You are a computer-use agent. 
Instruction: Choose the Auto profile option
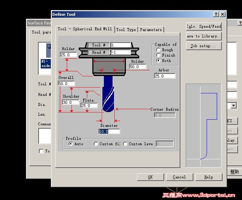pos(71,144)
